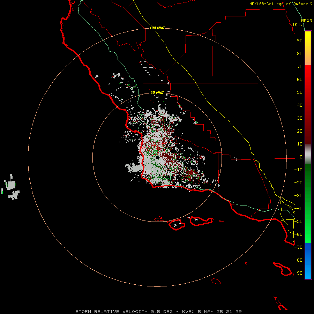
Task: Click the positive 40 value on the velocity scale
Action: pyautogui.click(x=300, y=105)
